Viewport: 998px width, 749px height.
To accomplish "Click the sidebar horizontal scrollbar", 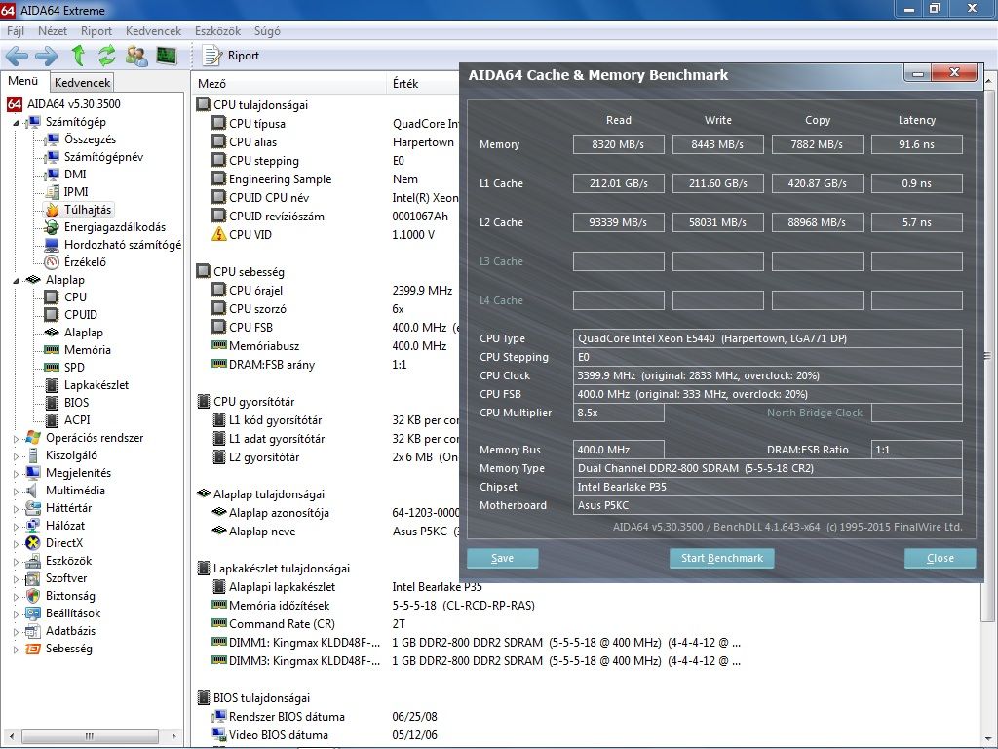I will coord(93,736).
